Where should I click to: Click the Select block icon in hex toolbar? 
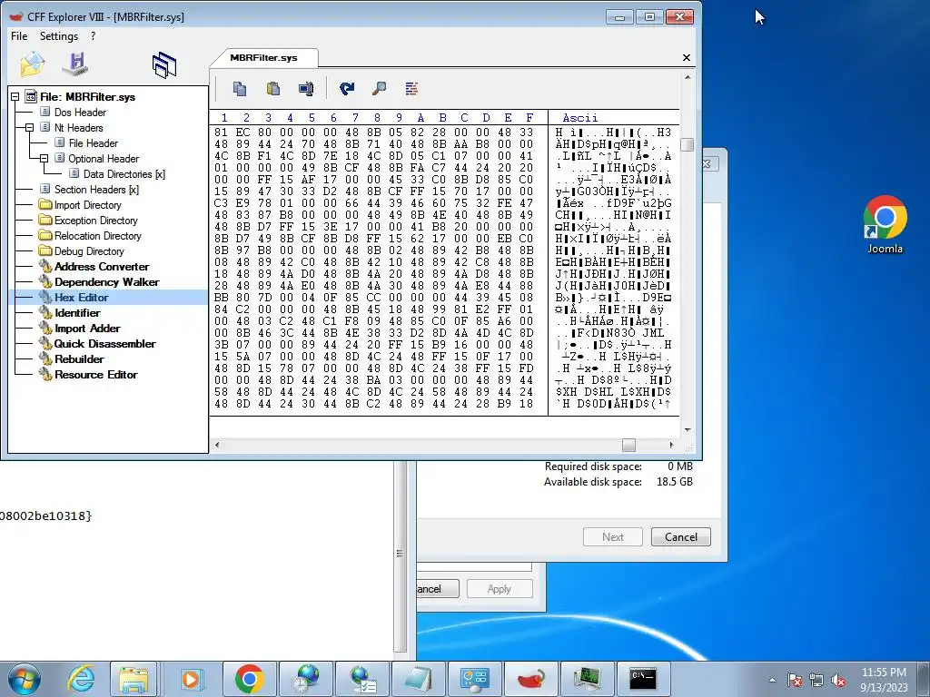click(x=306, y=89)
